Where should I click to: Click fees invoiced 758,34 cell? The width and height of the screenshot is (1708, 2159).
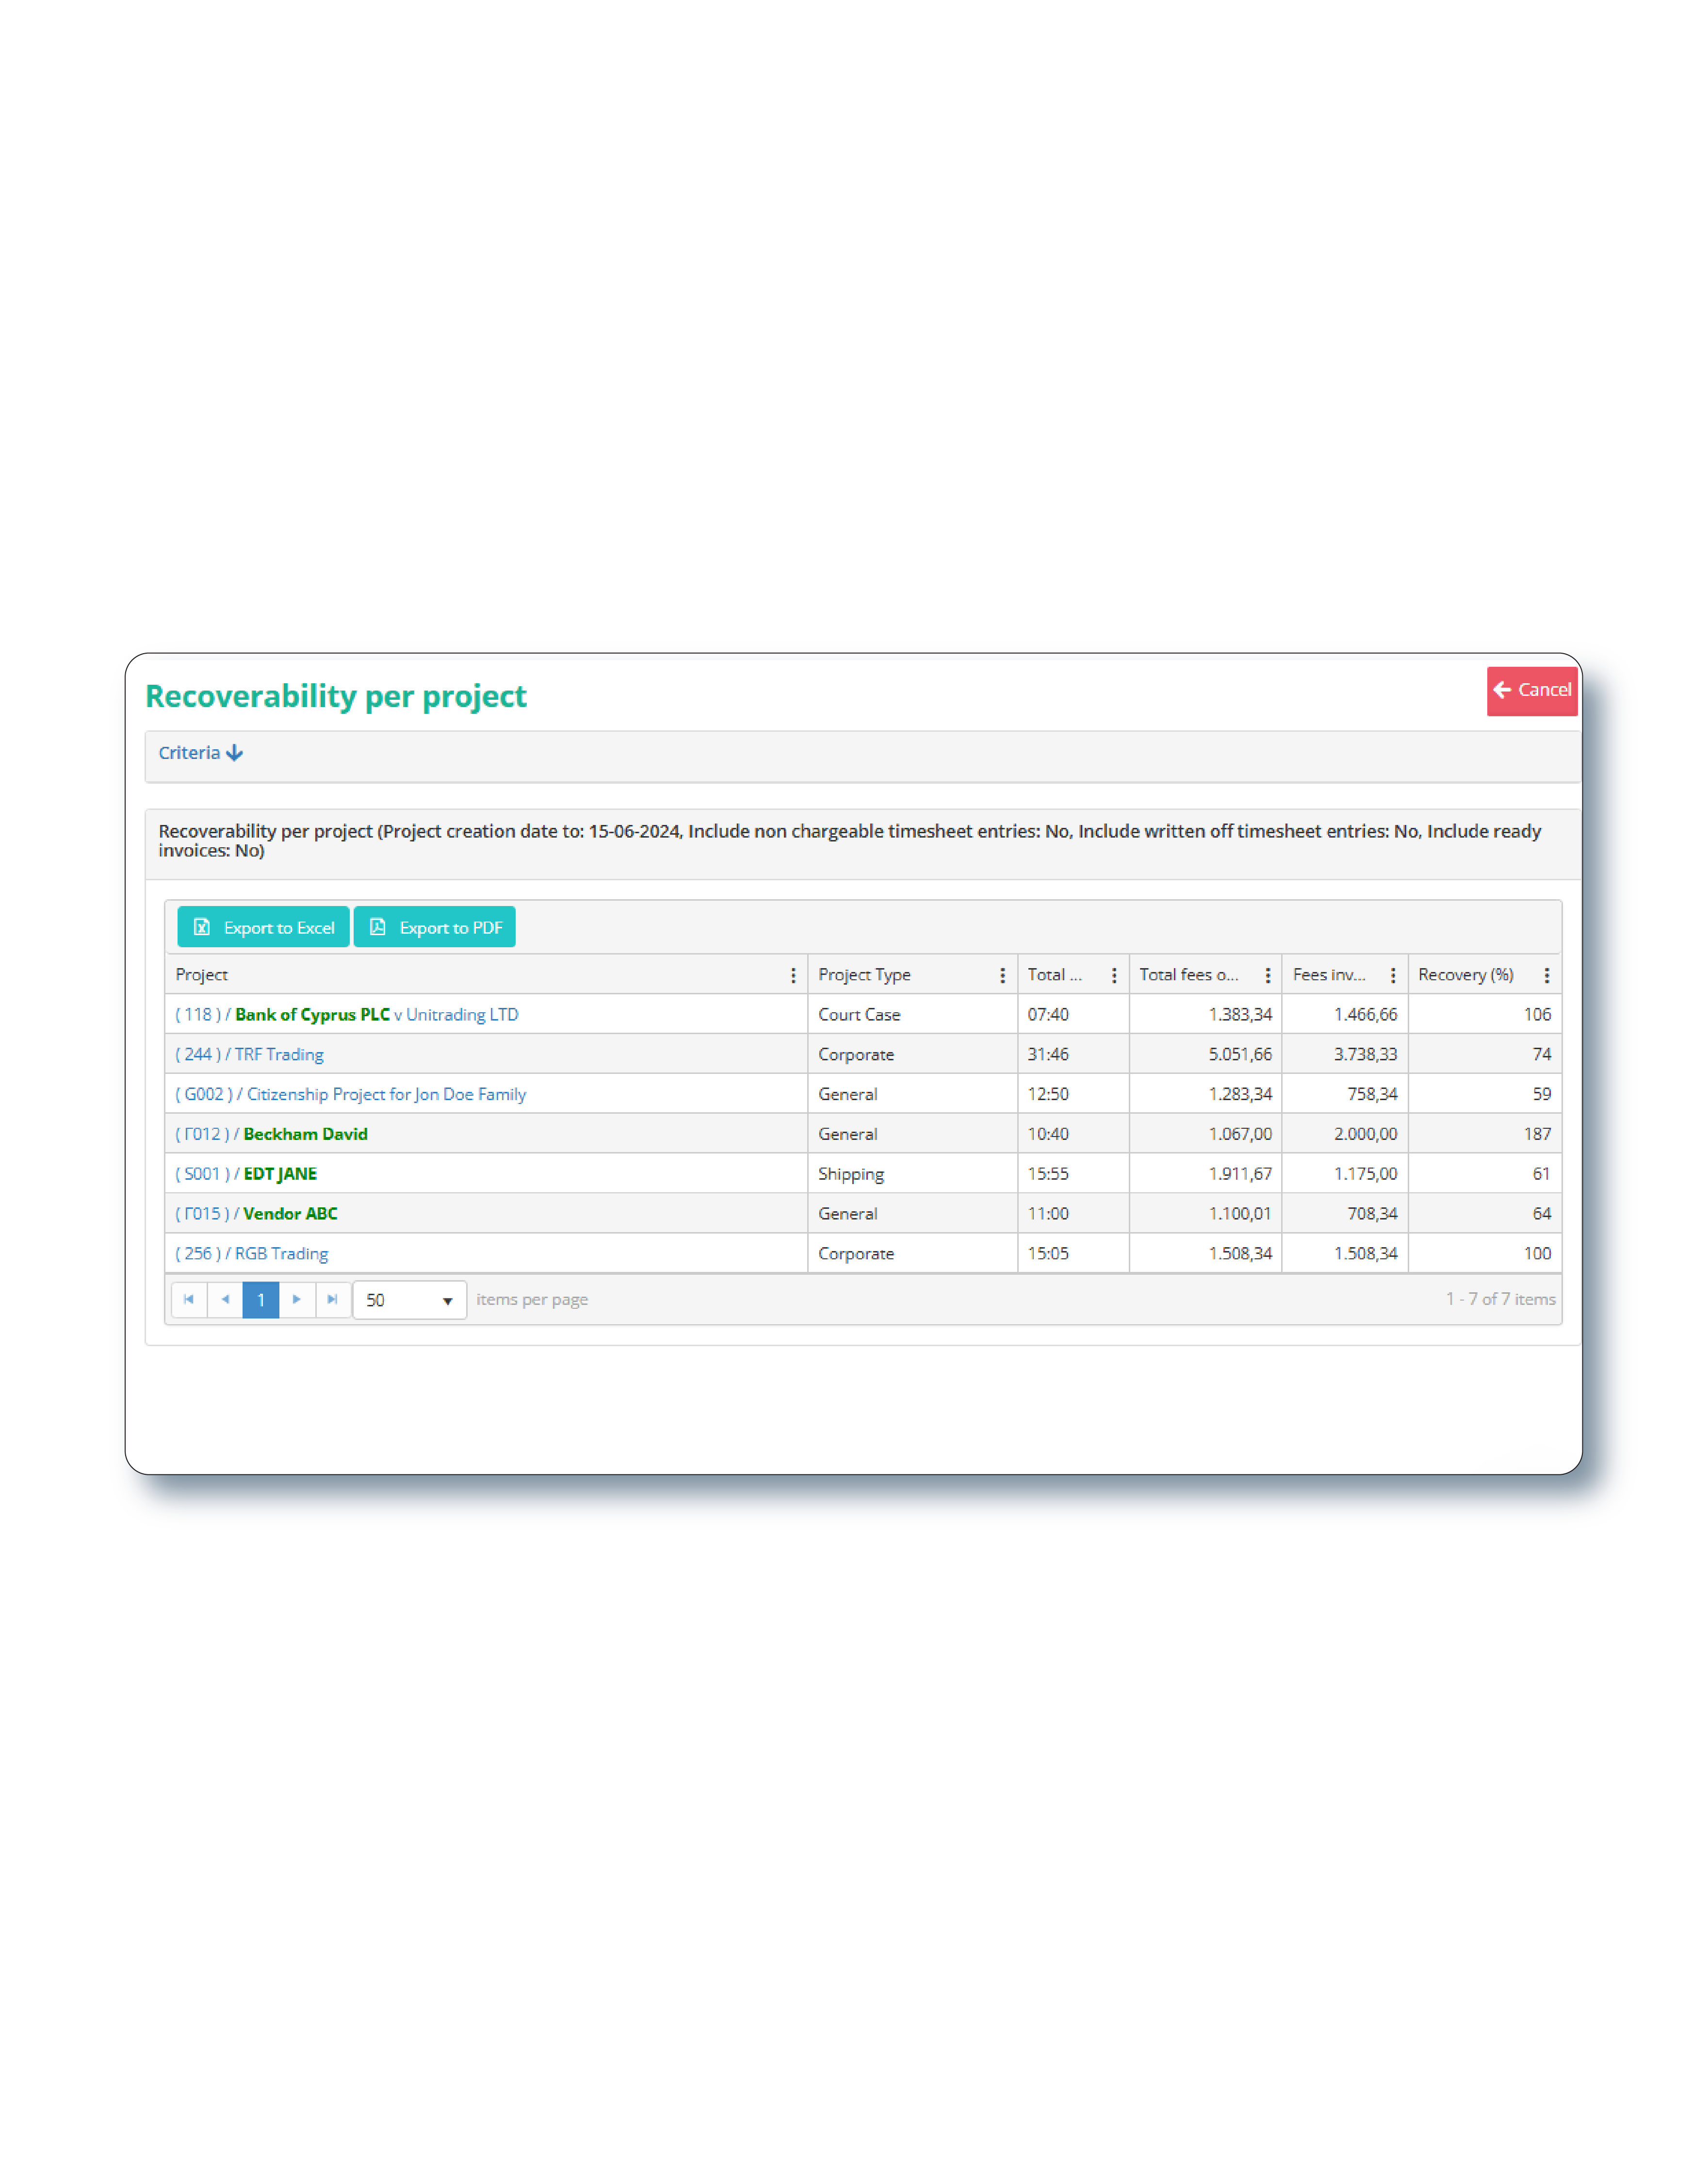1345,1094
